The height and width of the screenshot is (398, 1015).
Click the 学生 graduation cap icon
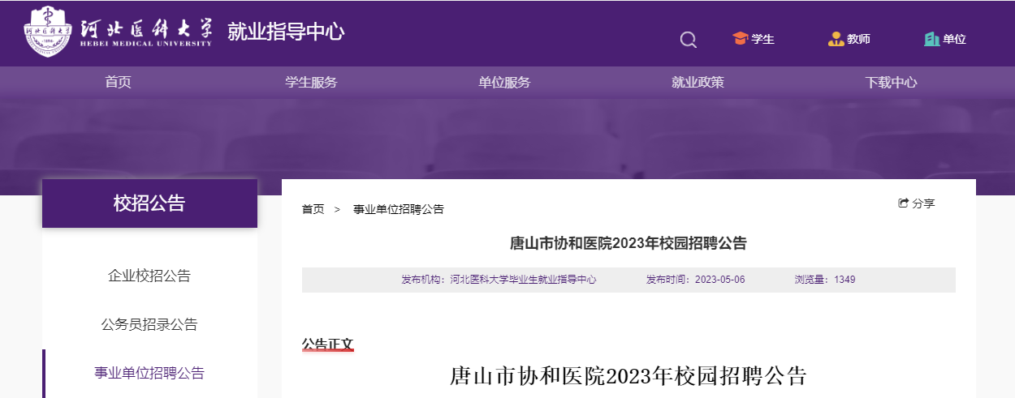coord(740,39)
